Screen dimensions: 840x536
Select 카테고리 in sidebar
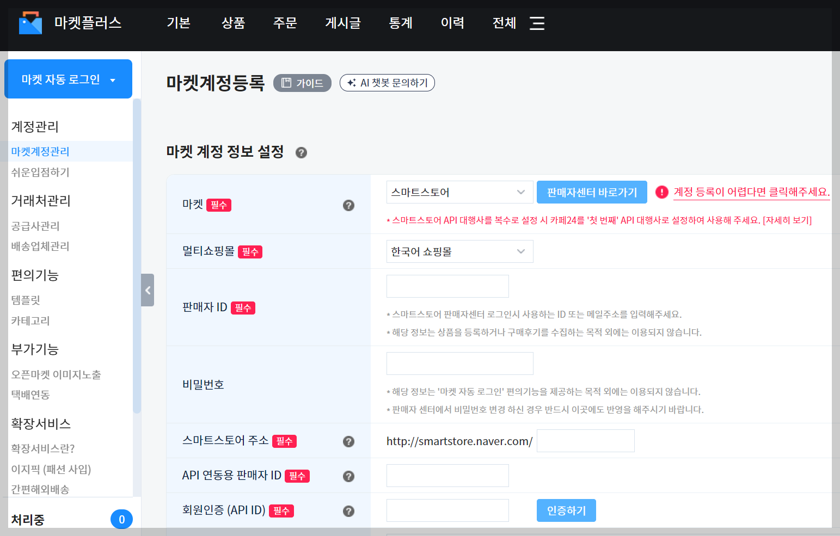pyautogui.click(x=30, y=321)
